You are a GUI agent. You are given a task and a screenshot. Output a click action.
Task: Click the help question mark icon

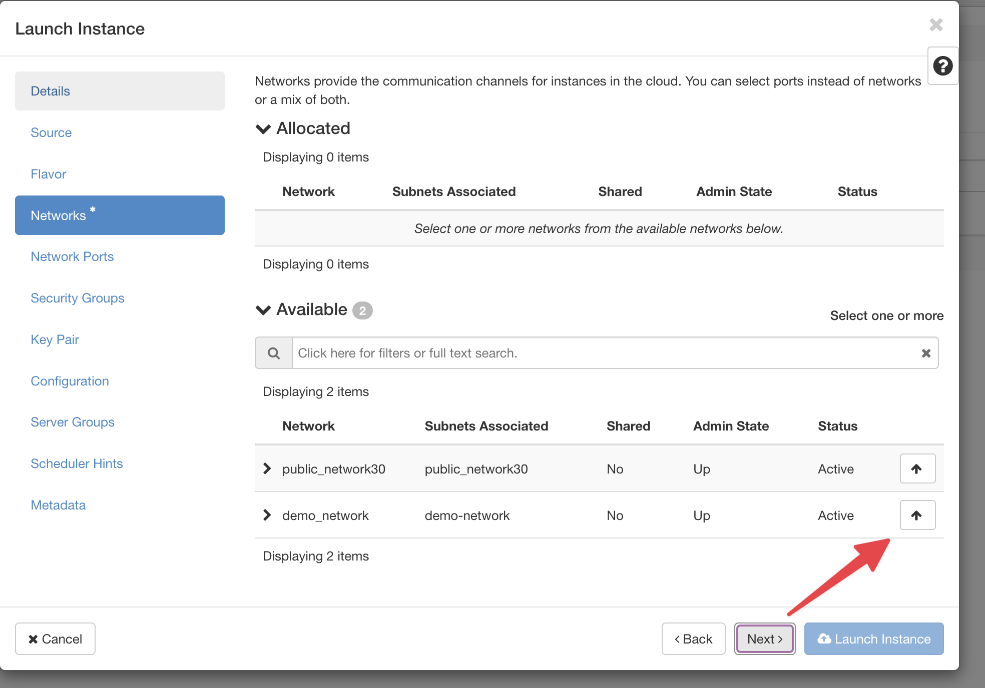[x=942, y=66]
